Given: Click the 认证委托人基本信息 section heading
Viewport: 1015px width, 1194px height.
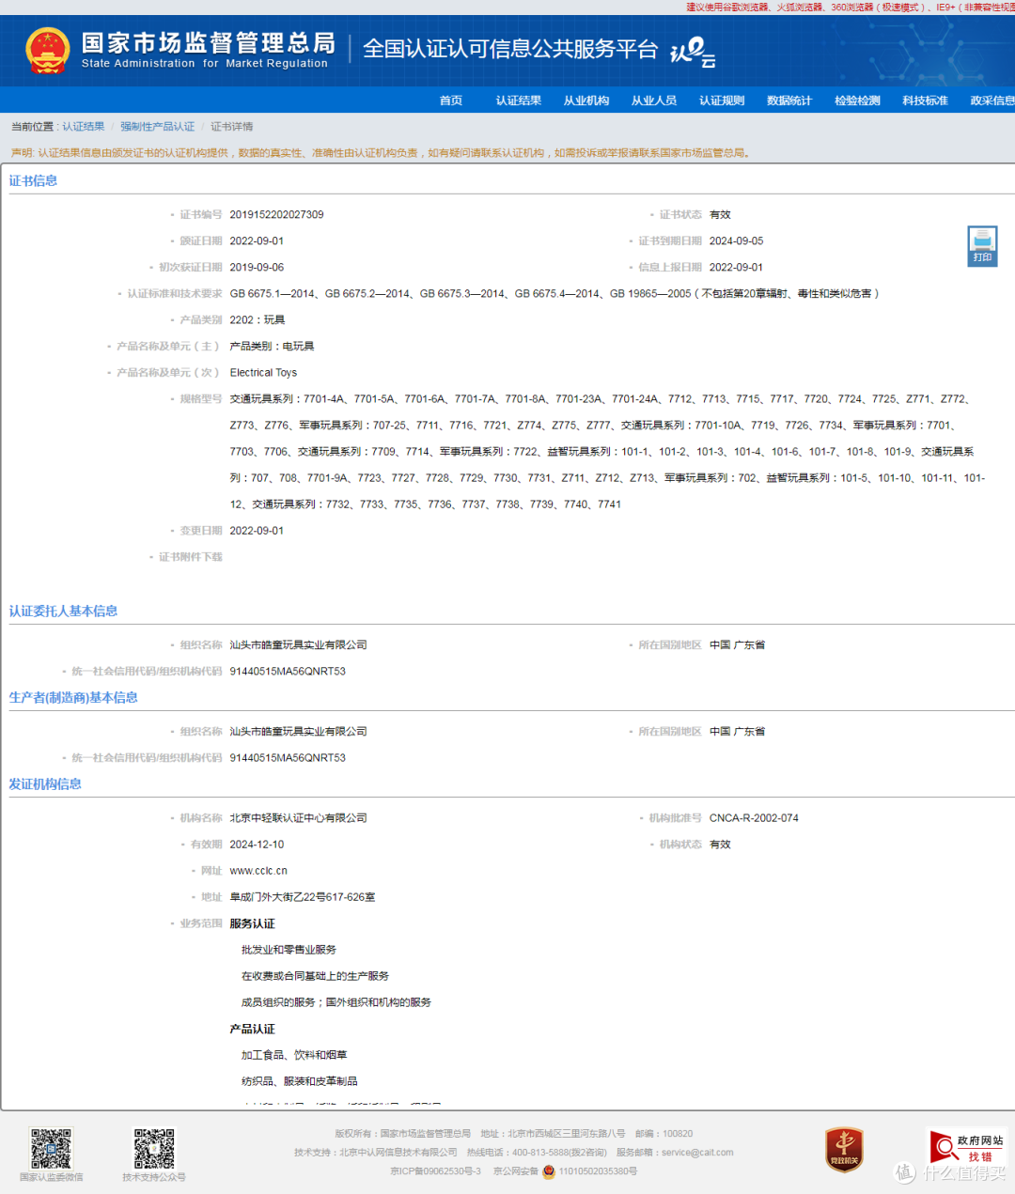Looking at the screenshot, I should coord(63,611).
